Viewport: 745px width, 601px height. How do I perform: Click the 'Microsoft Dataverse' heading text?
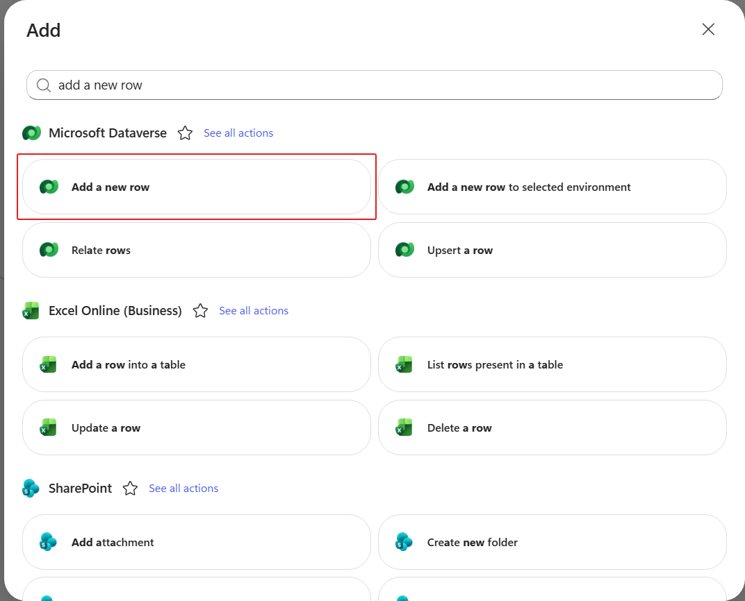click(x=108, y=133)
